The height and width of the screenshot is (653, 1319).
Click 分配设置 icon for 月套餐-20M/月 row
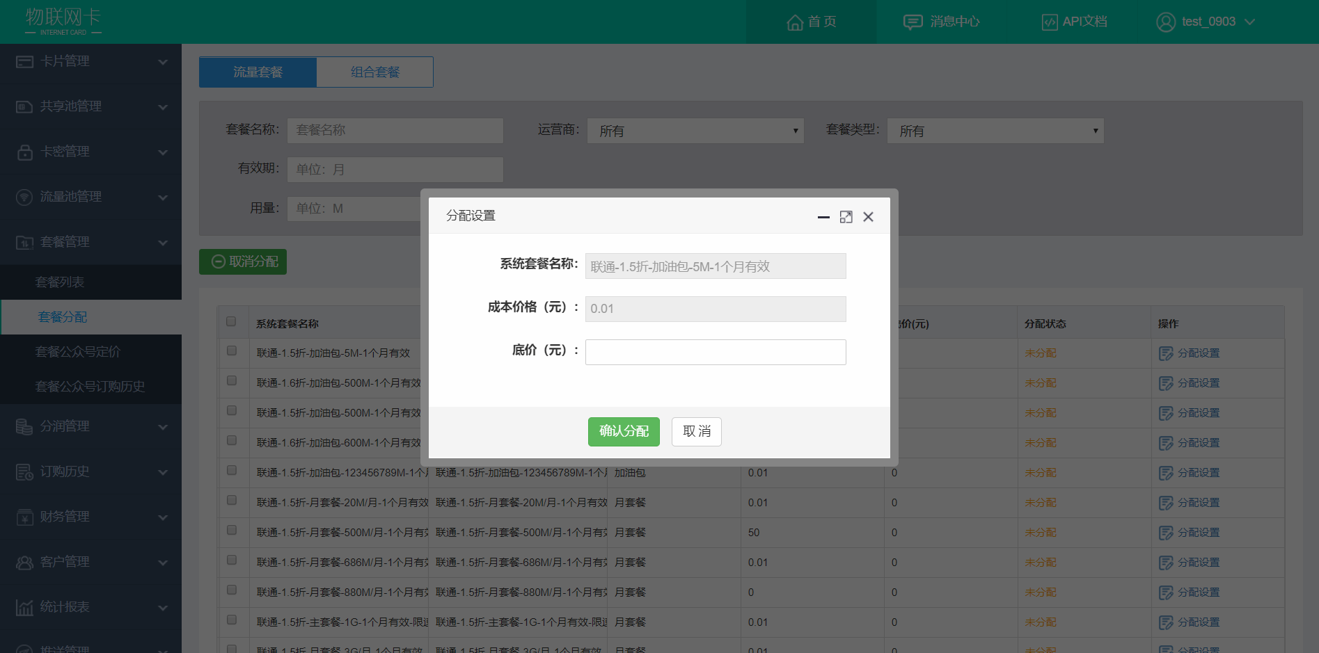[x=1166, y=503]
